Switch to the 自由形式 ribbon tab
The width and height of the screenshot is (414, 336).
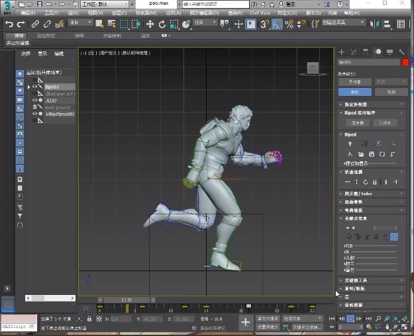[46, 36]
